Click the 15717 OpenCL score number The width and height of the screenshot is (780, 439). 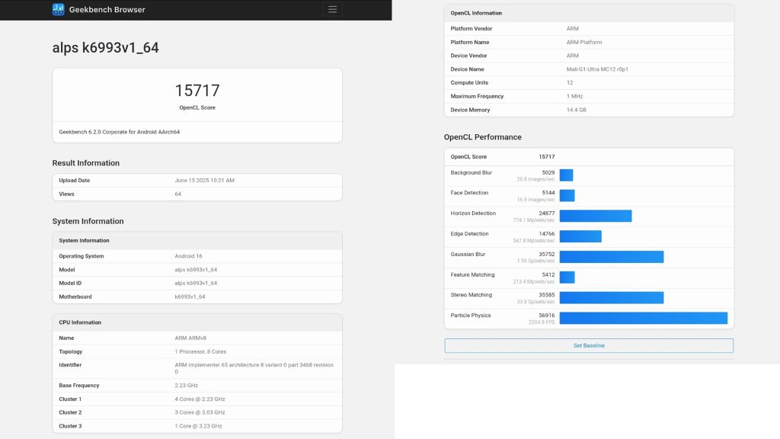tap(197, 91)
